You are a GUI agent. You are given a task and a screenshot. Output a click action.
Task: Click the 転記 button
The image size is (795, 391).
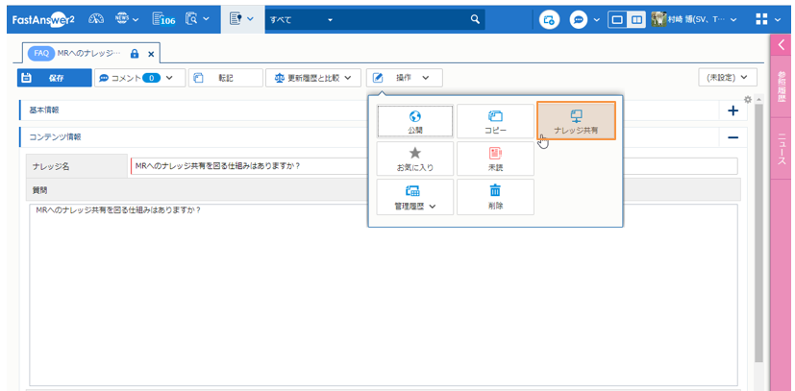click(225, 78)
